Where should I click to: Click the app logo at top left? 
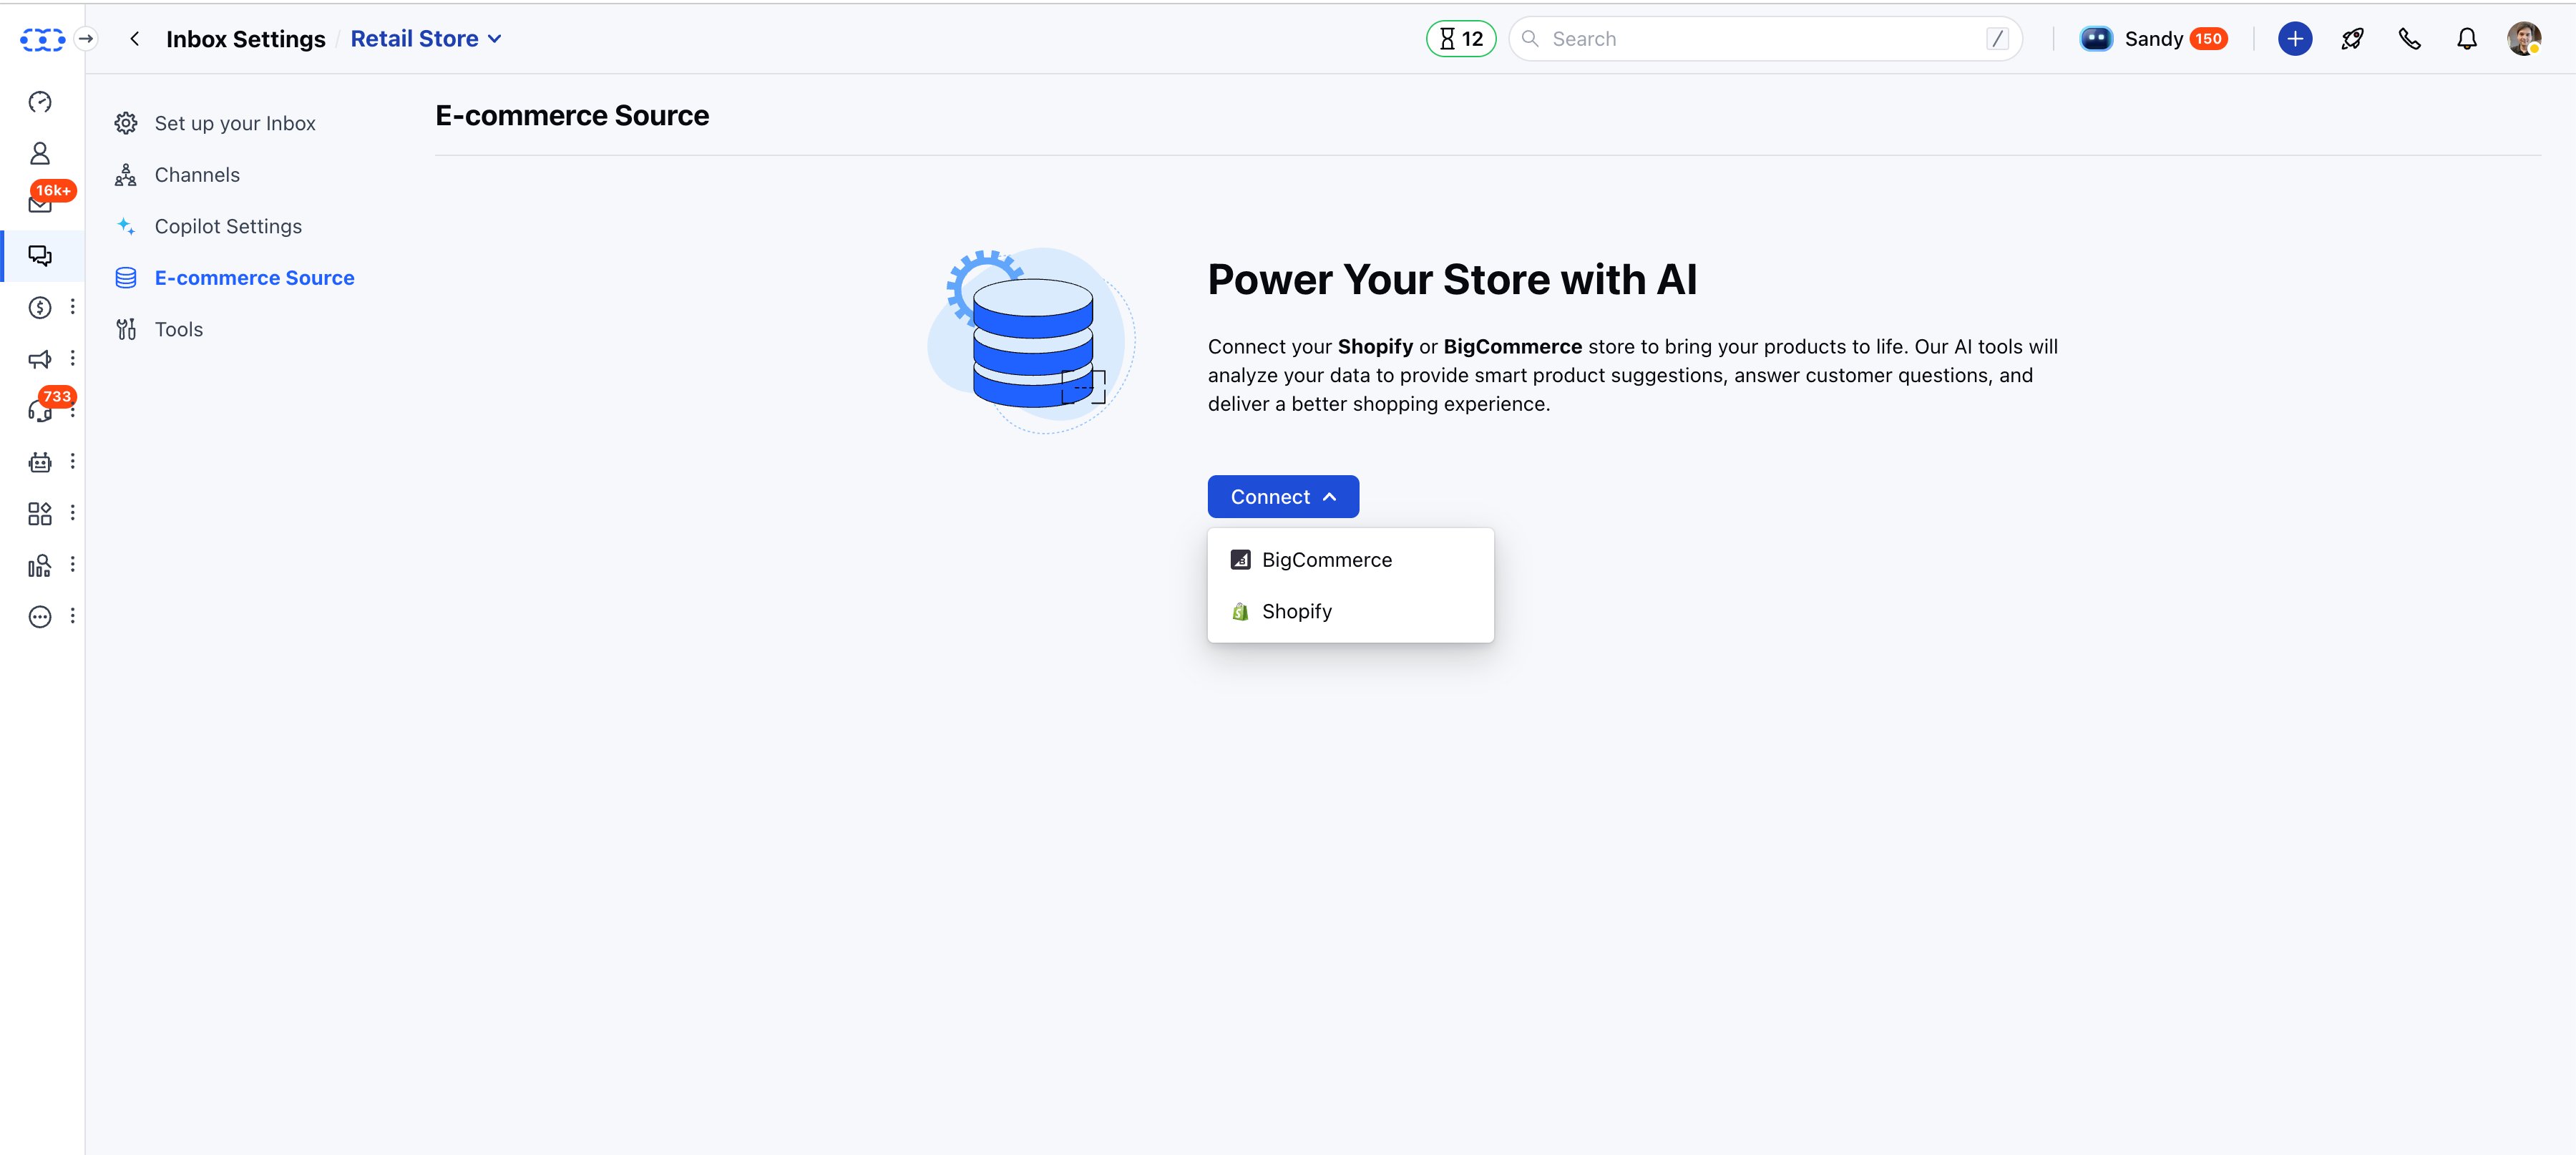point(43,39)
